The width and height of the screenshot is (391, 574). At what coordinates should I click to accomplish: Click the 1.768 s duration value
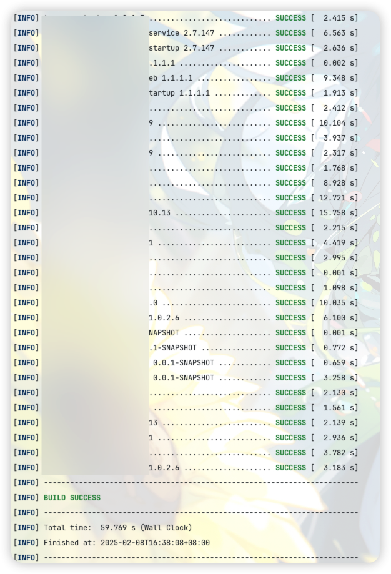coord(339,168)
